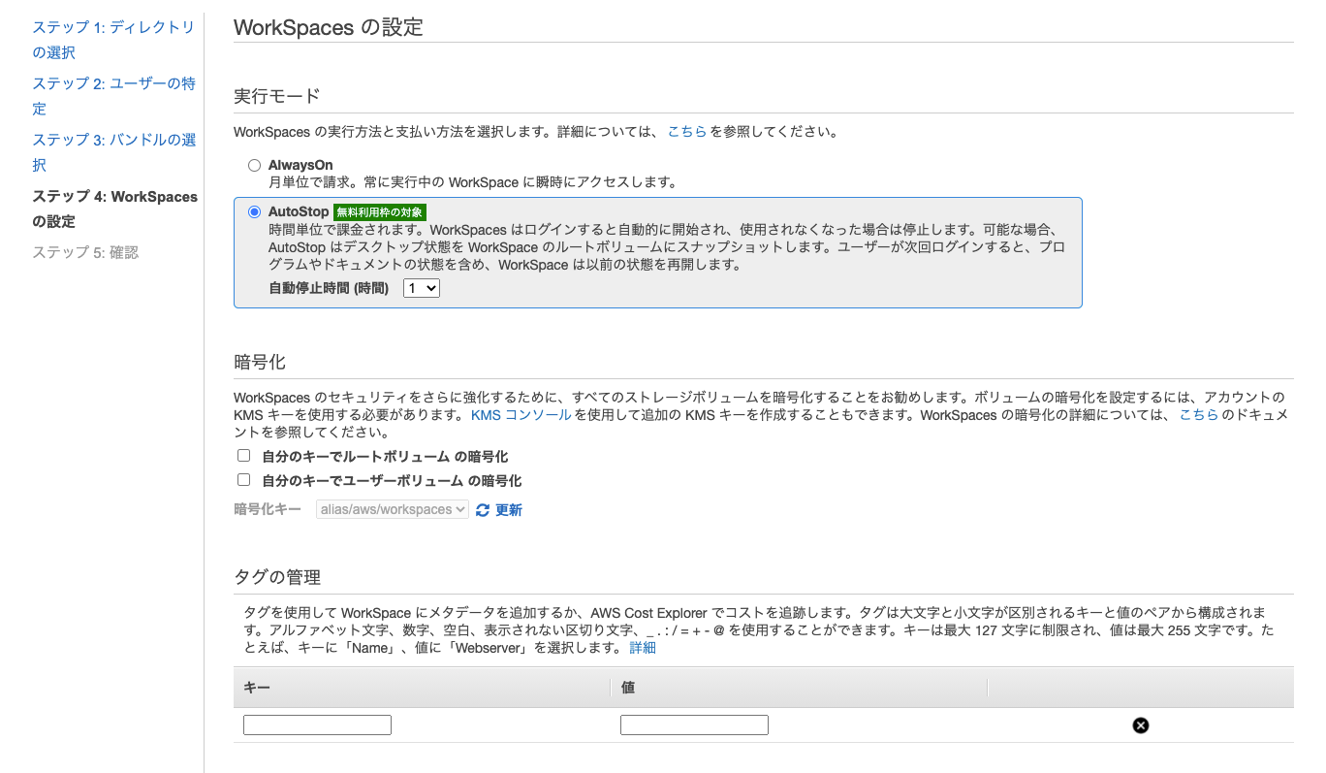Focus the tag キー input field
1326x773 pixels.
click(x=317, y=725)
